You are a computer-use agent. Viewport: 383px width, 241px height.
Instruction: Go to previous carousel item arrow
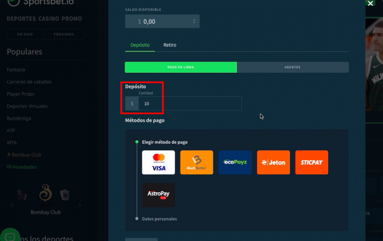[x=11, y=205]
